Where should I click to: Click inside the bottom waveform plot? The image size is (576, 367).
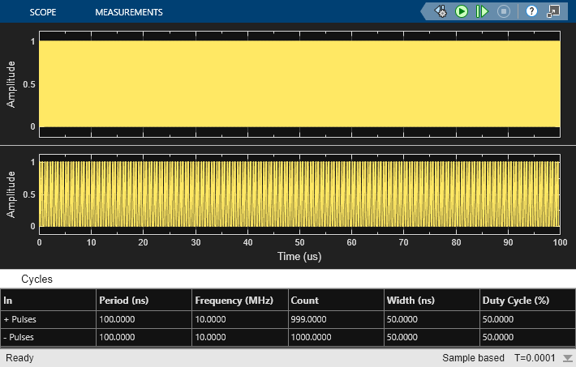click(299, 194)
